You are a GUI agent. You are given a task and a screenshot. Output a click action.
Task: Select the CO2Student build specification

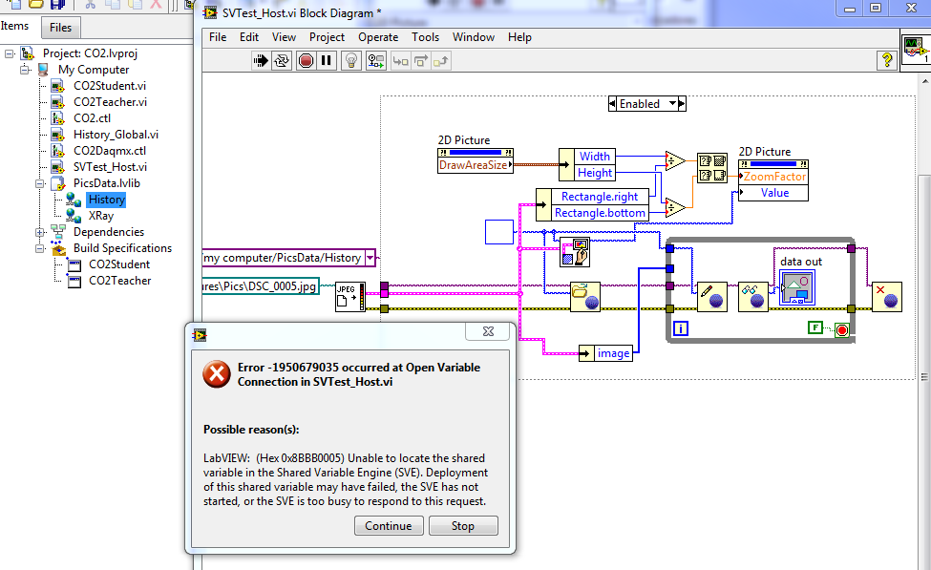tap(119, 264)
